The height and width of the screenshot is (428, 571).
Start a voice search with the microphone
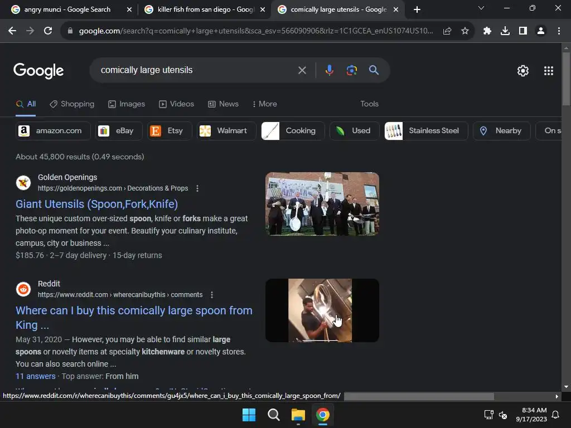coord(329,70)
